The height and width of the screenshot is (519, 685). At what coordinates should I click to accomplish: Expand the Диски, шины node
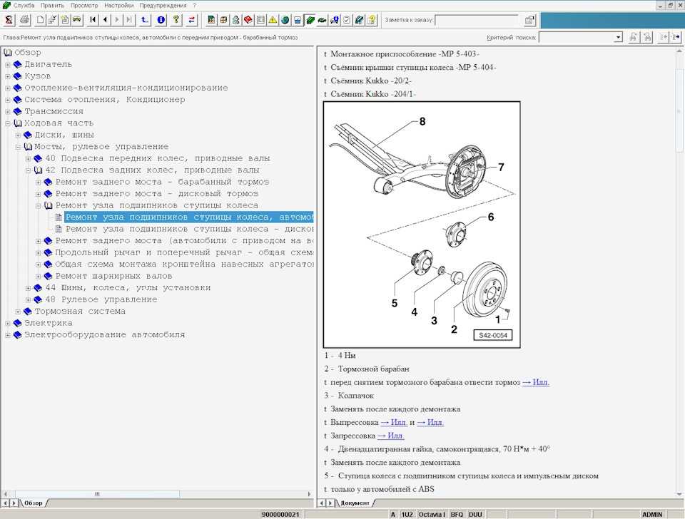pos(18,135)
